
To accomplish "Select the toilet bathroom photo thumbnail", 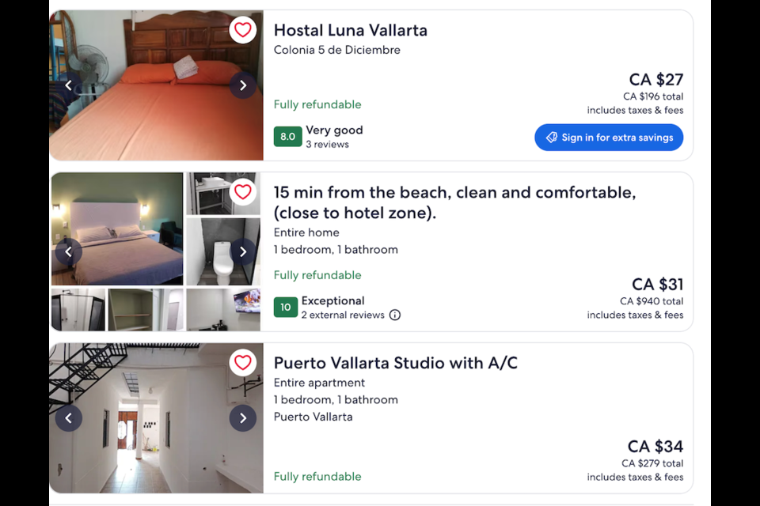I will 223,251.
